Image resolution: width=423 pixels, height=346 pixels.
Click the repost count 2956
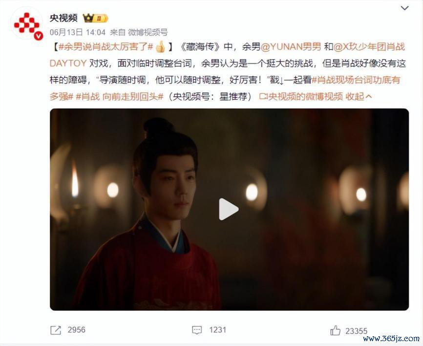pyautogui.click(x=76, y=330)
